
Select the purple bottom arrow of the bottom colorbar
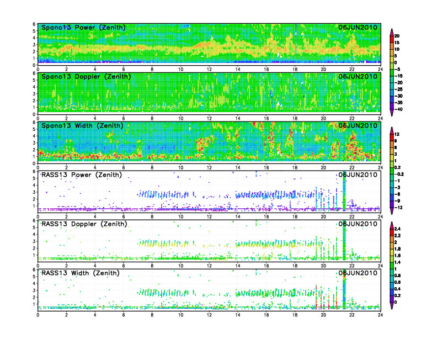click(392, 305)
